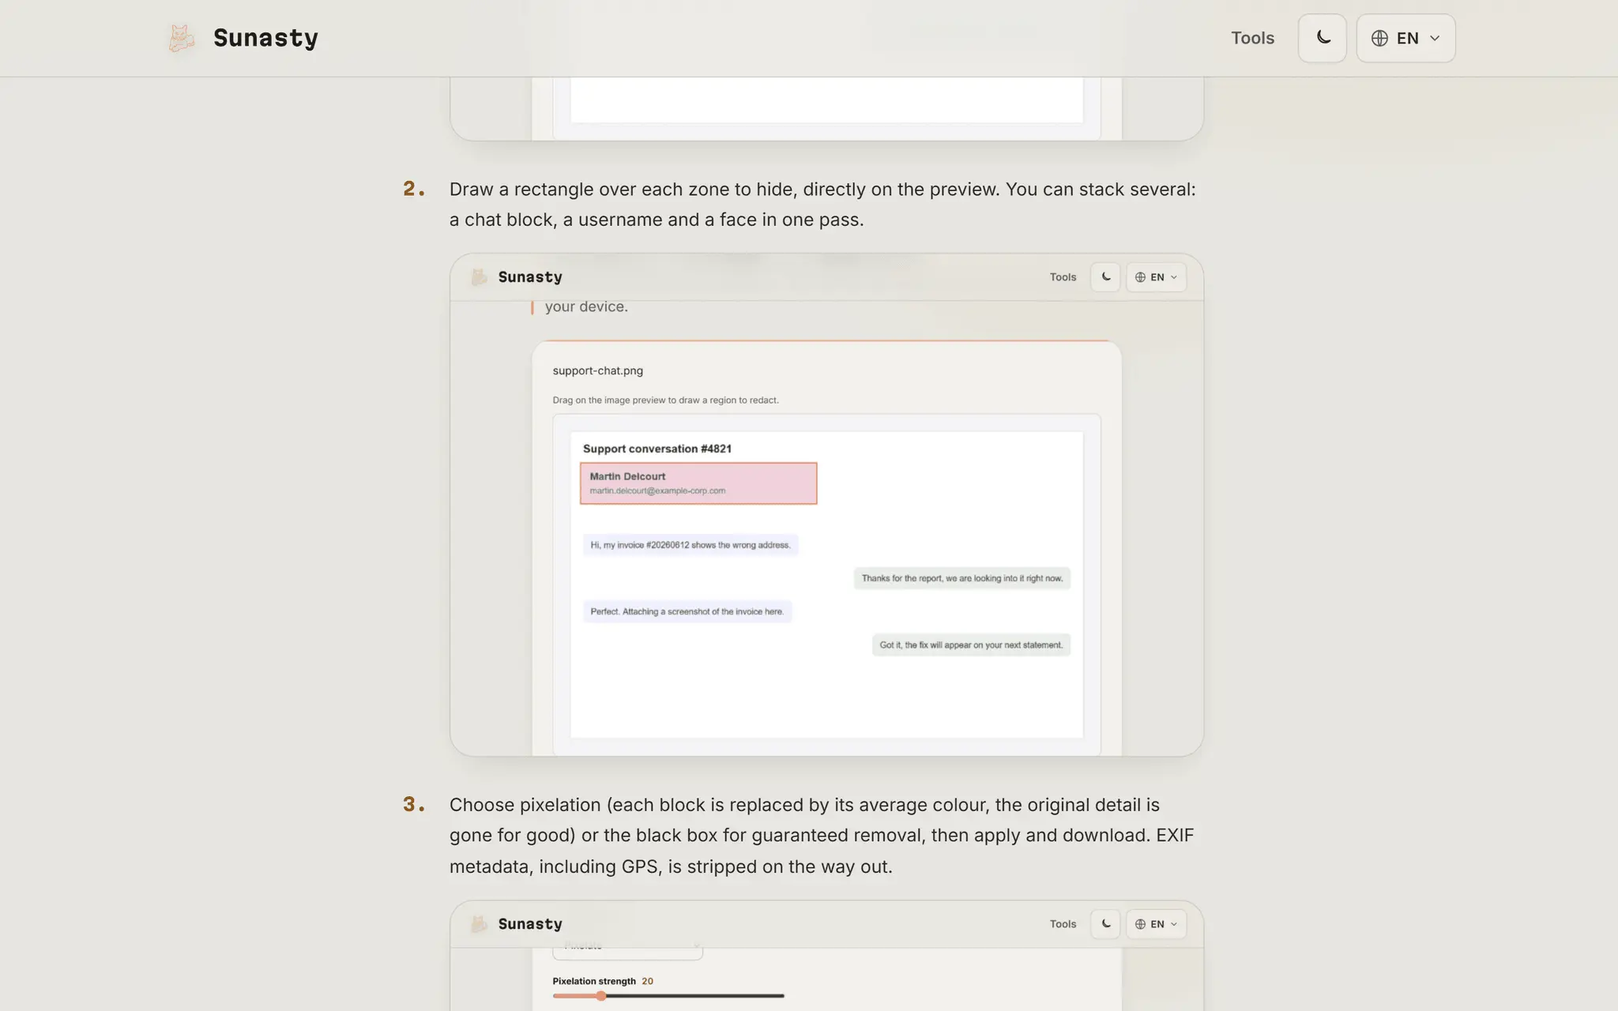Click the 'Pixelation strength 20' label
The width and height of the screenshot is (1618, 1011).
pos(603,981)
